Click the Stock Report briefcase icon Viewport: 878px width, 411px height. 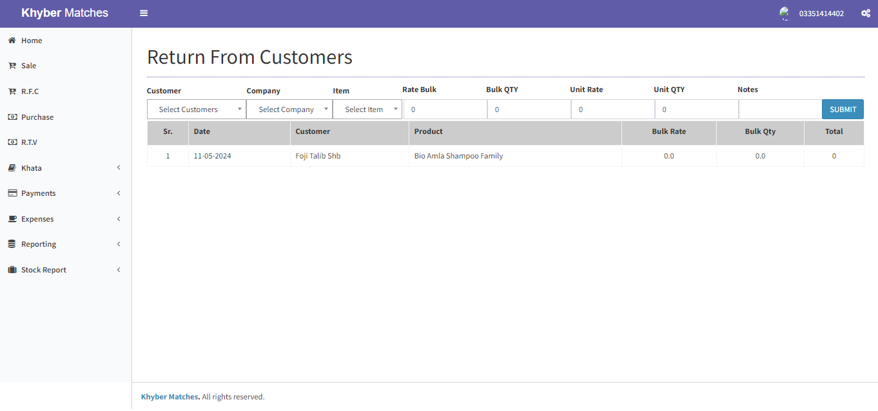point(12,270)
